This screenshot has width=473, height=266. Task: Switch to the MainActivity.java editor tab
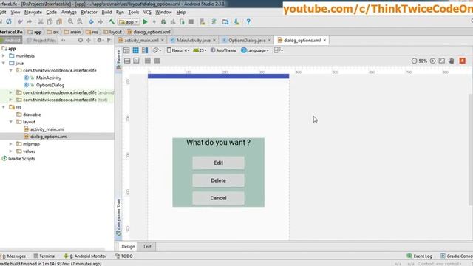(x=193, y=40)
